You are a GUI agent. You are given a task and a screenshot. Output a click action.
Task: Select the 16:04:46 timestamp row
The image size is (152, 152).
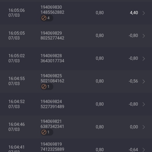point(76,127)
